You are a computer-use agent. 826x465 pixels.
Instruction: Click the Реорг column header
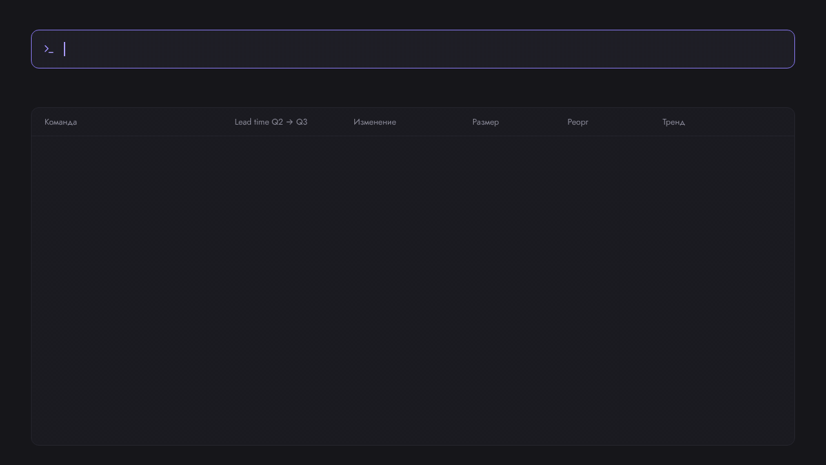(x=578, y=122)
